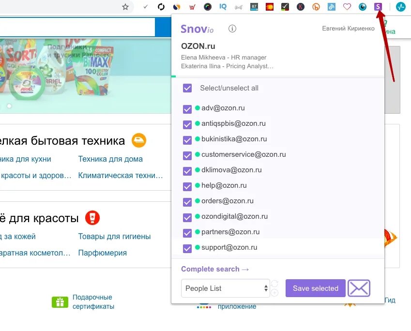The width and height of the screenshot is (411, 331).
Task: Click the orange iron category icon
Action: pos(138,140)
